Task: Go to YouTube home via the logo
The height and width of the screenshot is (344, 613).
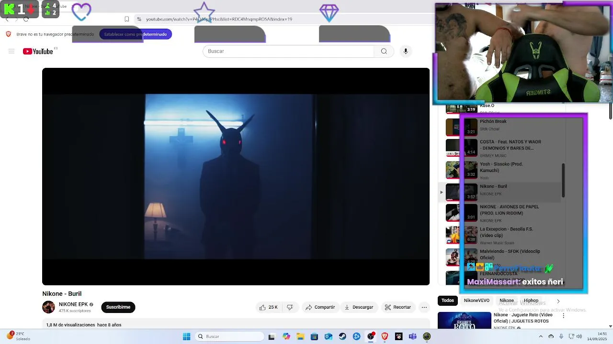Action: (38, 51)
